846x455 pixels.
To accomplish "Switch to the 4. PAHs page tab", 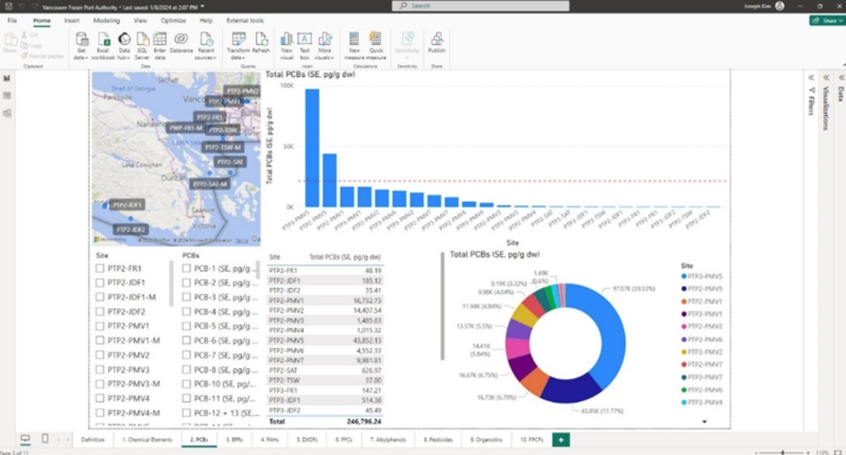I will (x=270, y=439).
